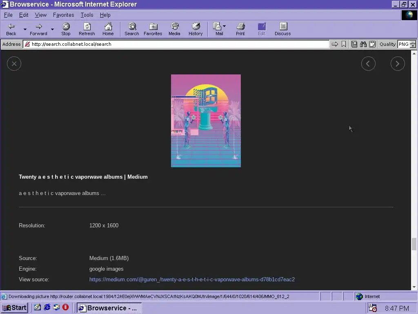Click the binoculars find icon
This screenshot has height=314, width=418.
click(x=363, y=44)
